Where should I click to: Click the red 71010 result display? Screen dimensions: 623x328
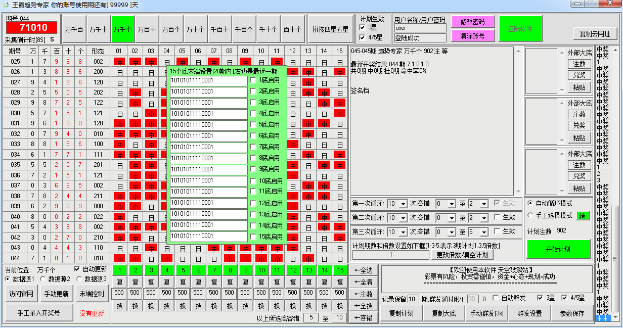point(31,28)
